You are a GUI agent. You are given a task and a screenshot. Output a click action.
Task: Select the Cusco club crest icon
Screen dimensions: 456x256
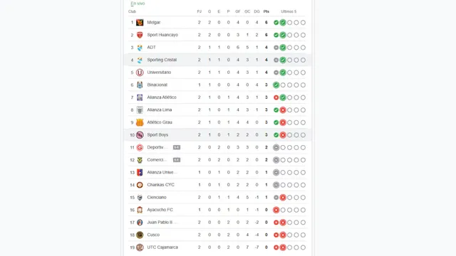click(x=140, y=235)
